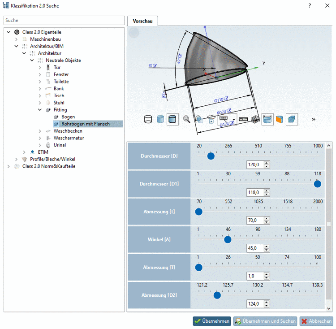Select Rohrbogen mit Flansch tree item
Viewport: 336px width, 329px height.
pos(86,124)
